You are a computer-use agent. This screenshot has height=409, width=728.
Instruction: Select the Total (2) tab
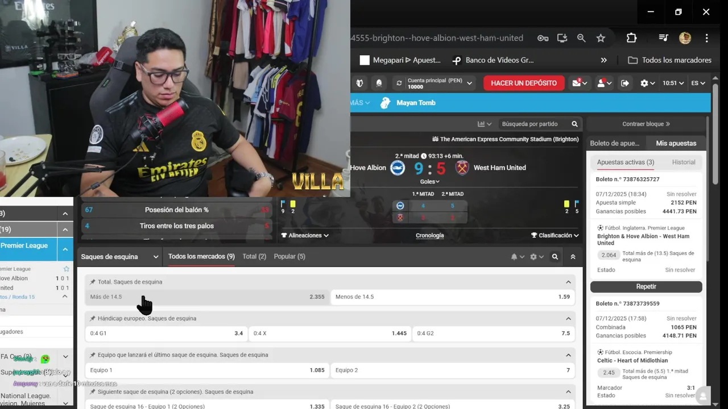pyautogui.click(x=254, y=257)
